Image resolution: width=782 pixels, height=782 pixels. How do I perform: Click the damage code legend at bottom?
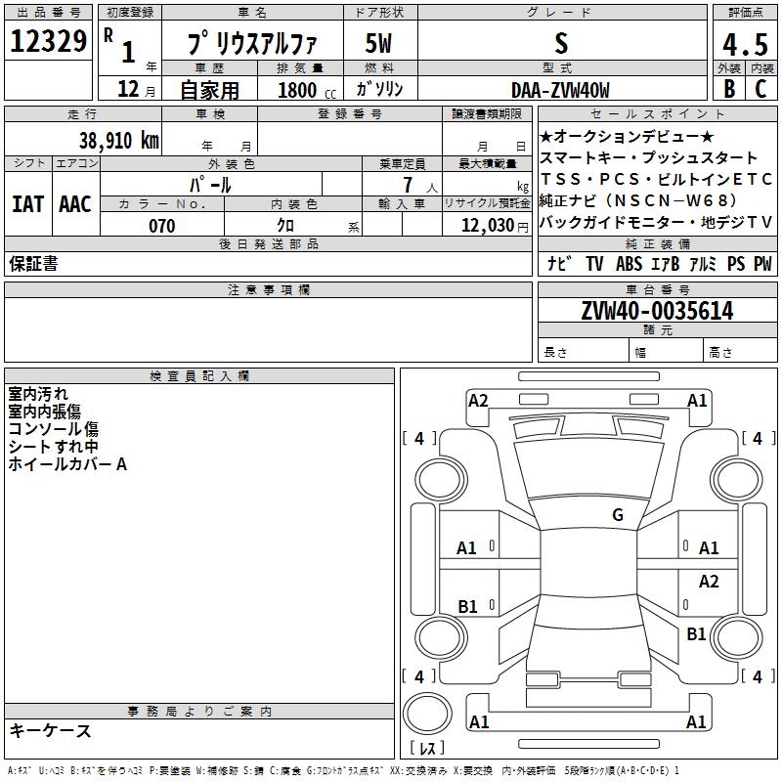point(343,771)
